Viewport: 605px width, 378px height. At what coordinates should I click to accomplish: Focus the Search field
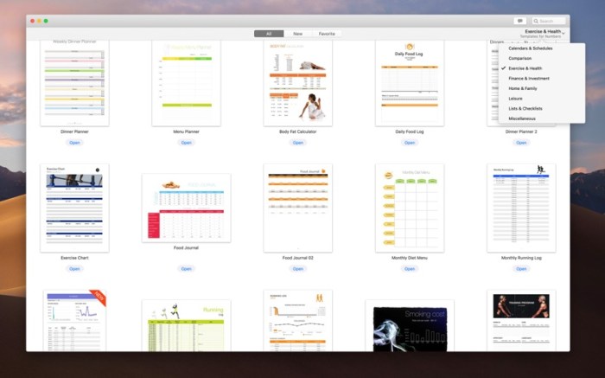[x=549, y=21]
